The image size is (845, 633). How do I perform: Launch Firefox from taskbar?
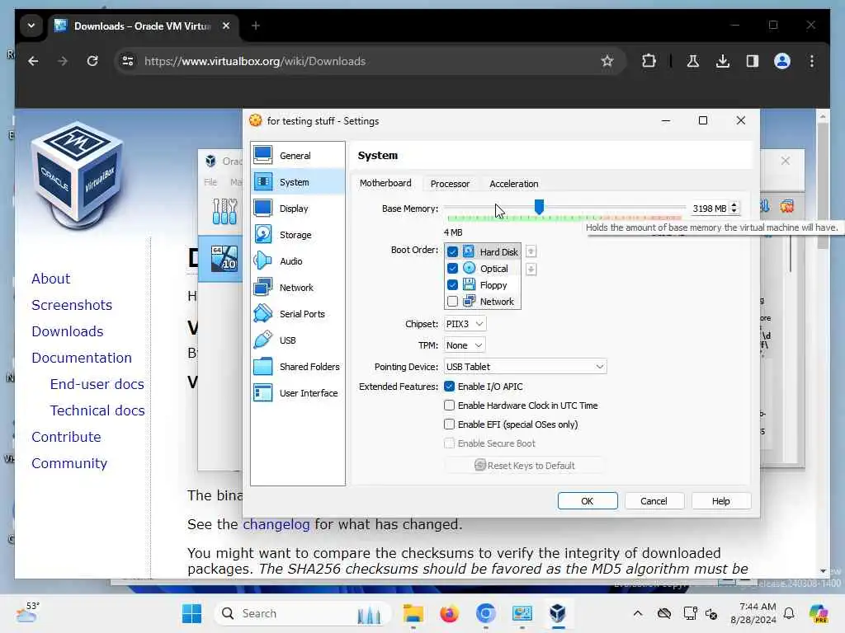tap(449, 613)
